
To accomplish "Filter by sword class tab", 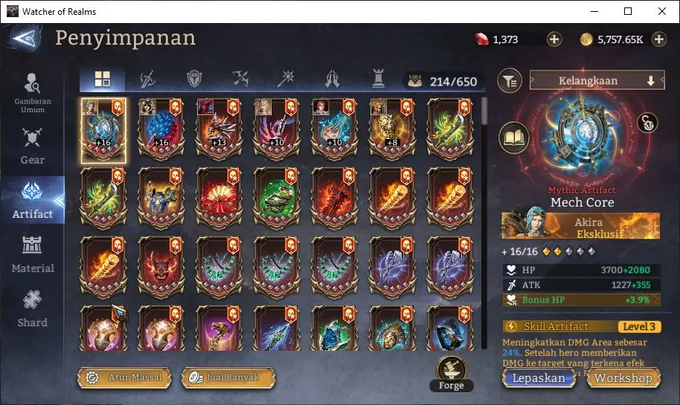I will point(148,80).
